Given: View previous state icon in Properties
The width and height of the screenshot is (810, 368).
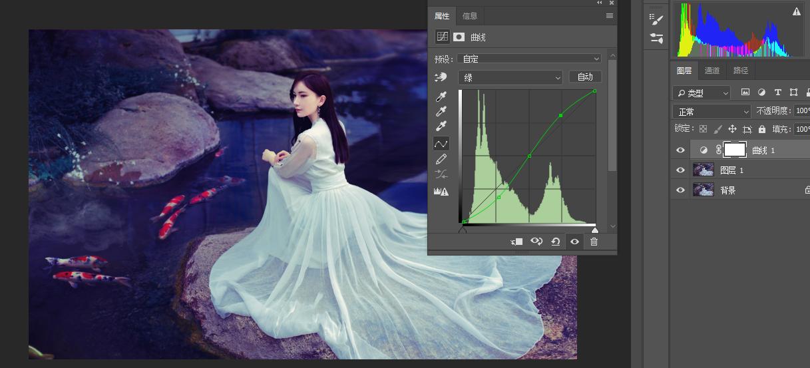Looking at the screenshot, I should click(536, 242).
